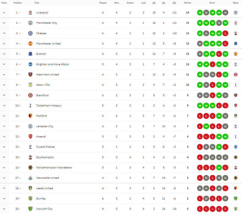This screenshot has width=242, height=214.
Task: Open the Brighton and Hove Albion link
Action: [x=52, y=64]
